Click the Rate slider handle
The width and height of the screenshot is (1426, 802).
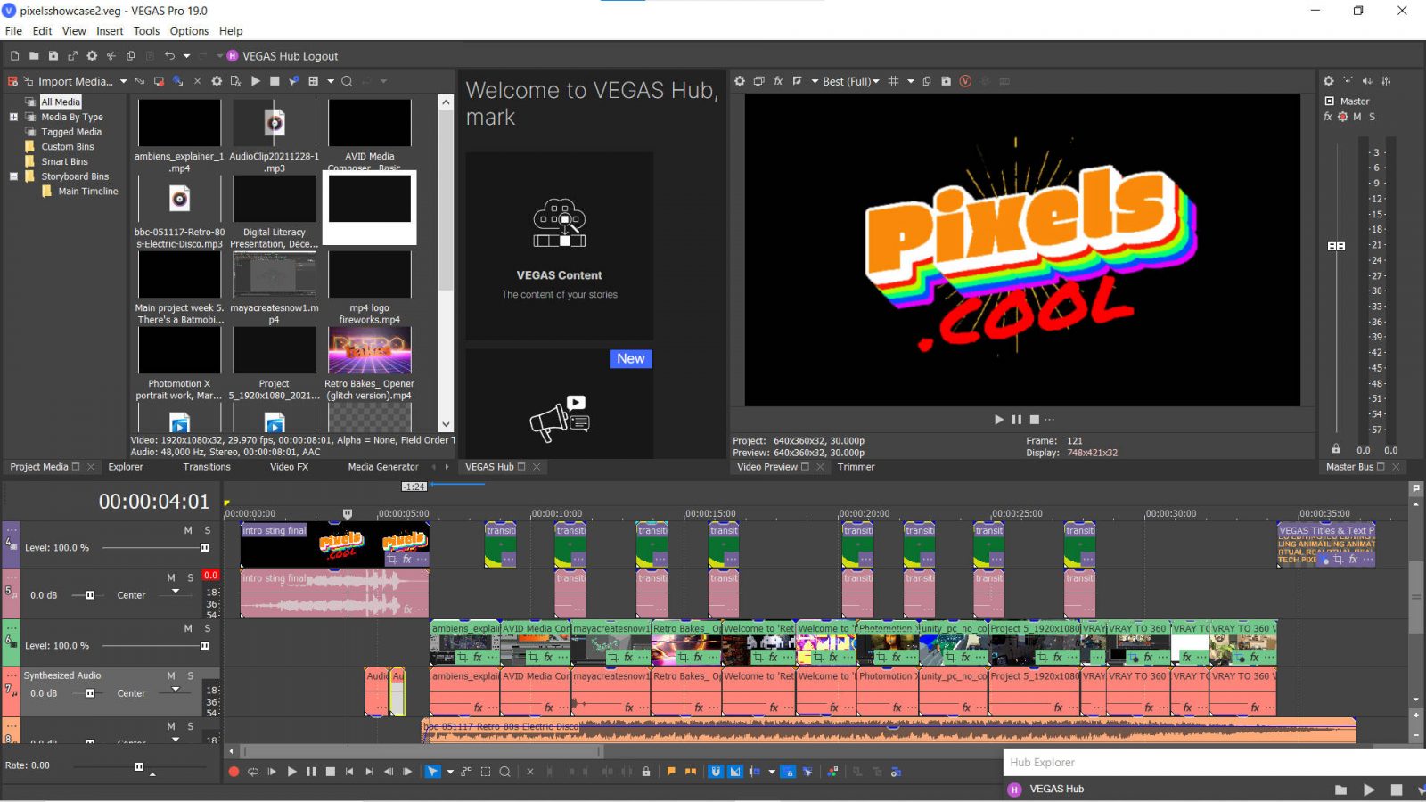(139, 766)
